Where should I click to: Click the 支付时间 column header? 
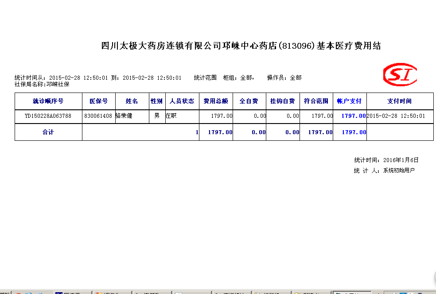(400, 101)
